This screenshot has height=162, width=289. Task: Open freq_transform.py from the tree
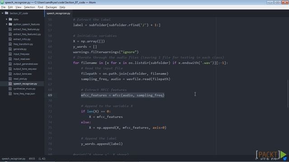pos(23,44)
